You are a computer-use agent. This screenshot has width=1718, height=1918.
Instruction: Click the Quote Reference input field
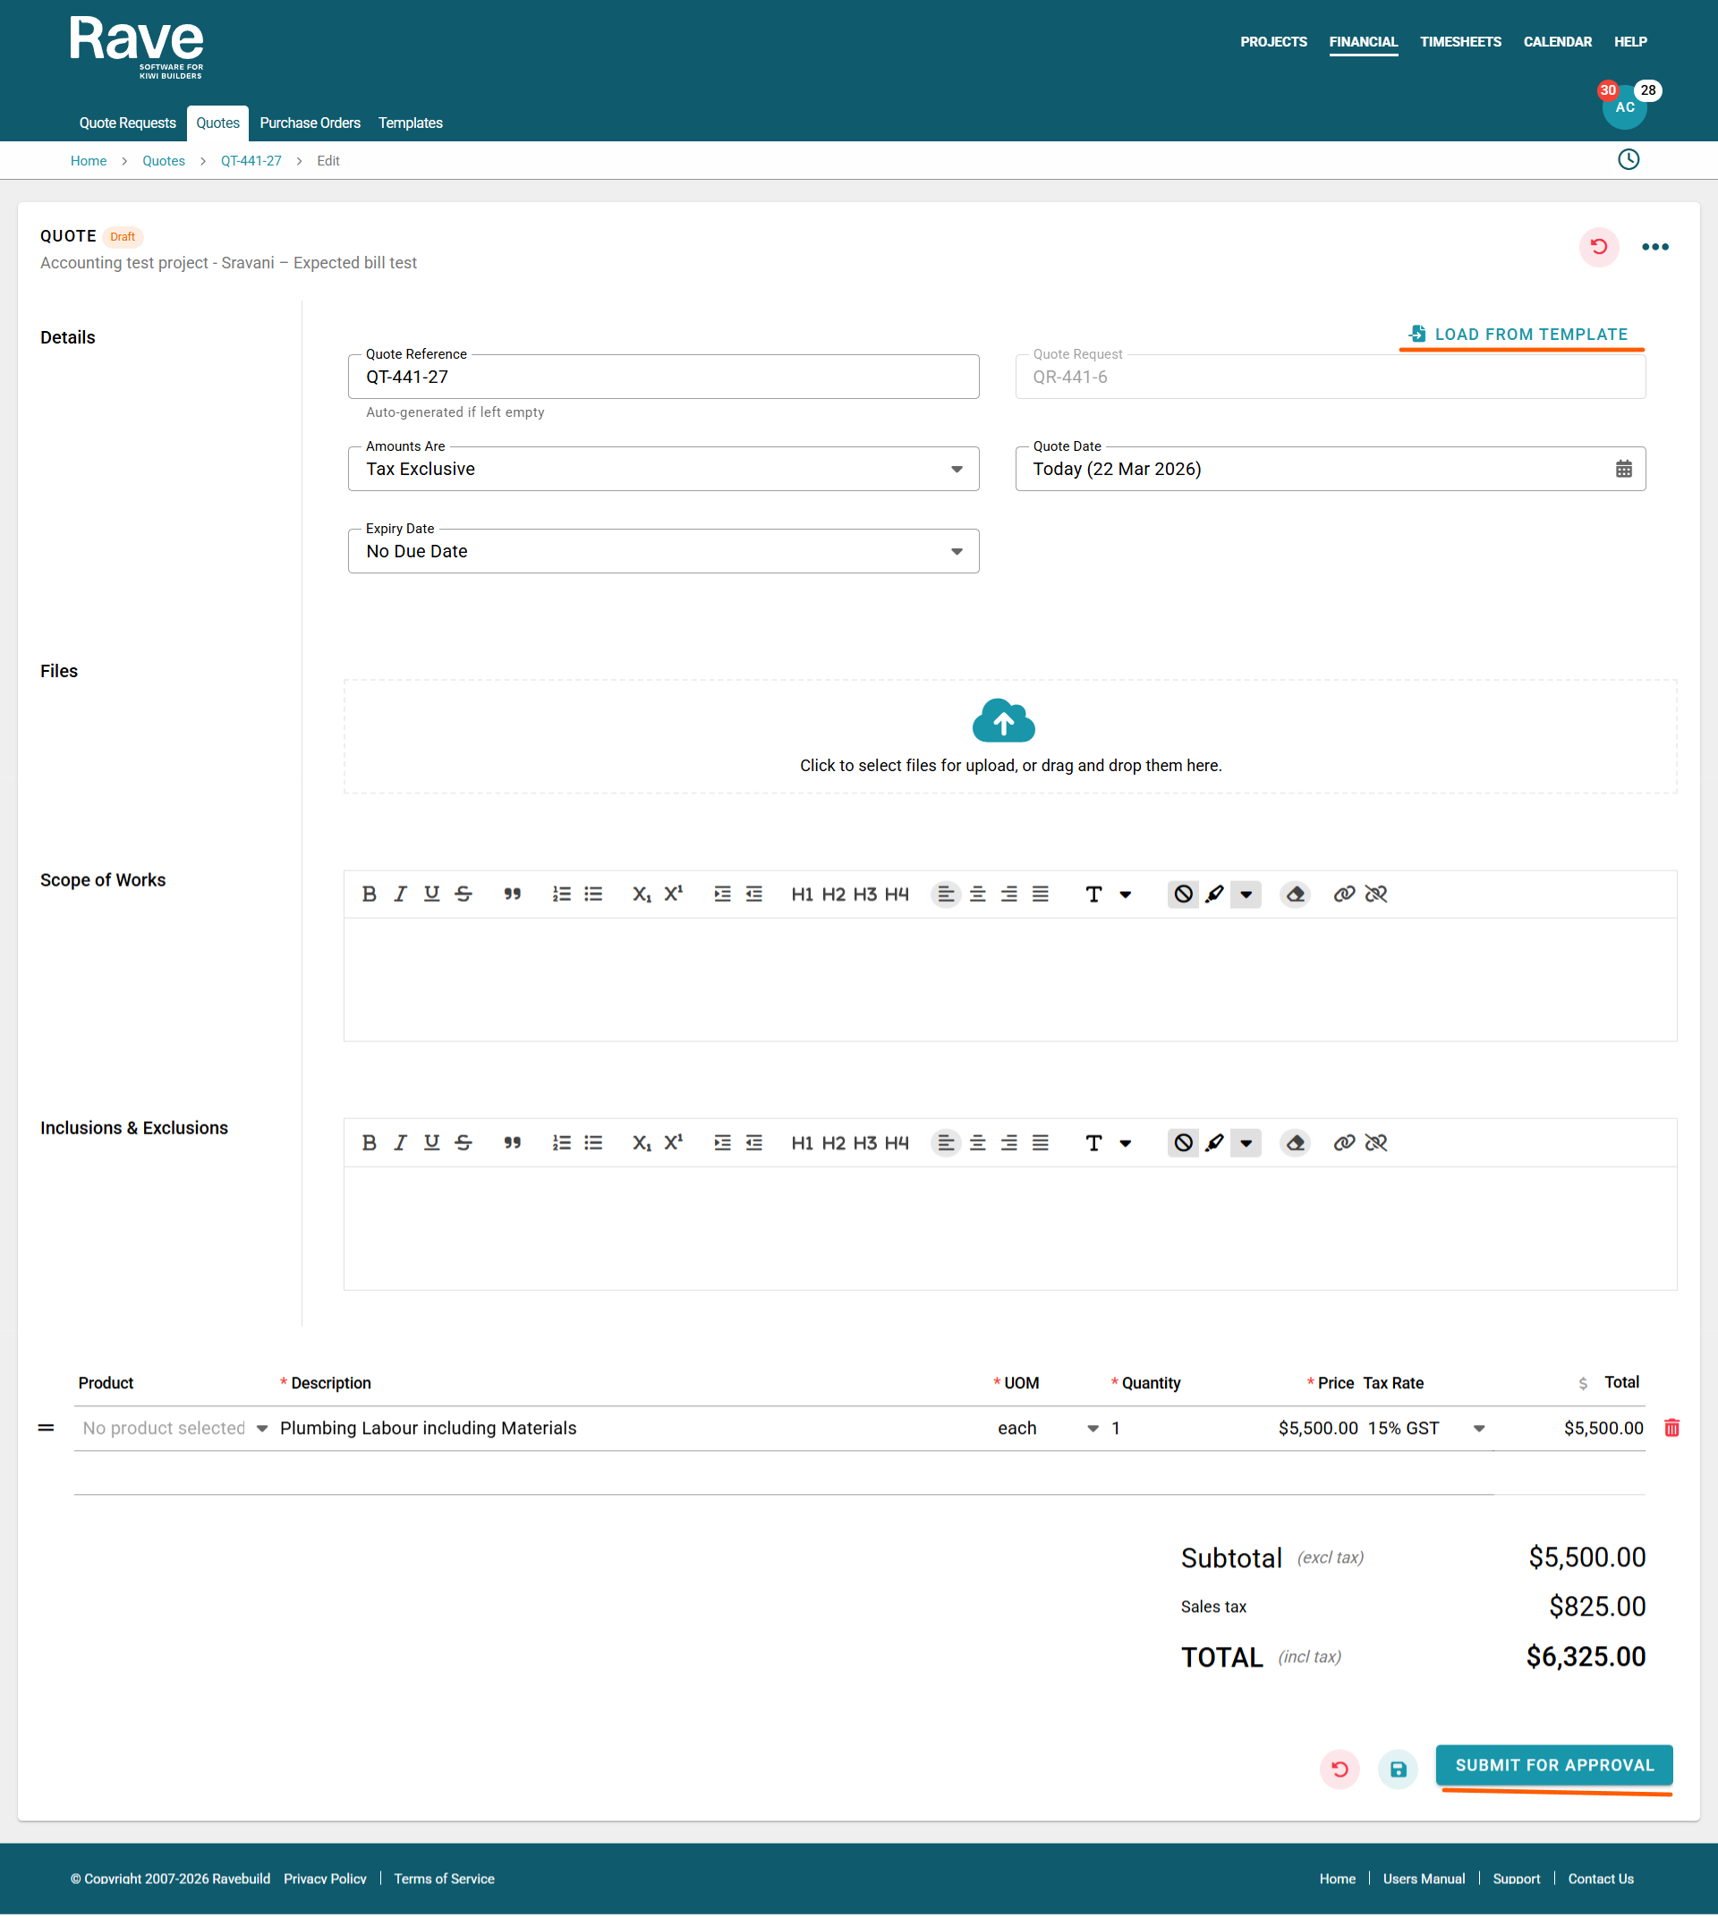(663, 378)
